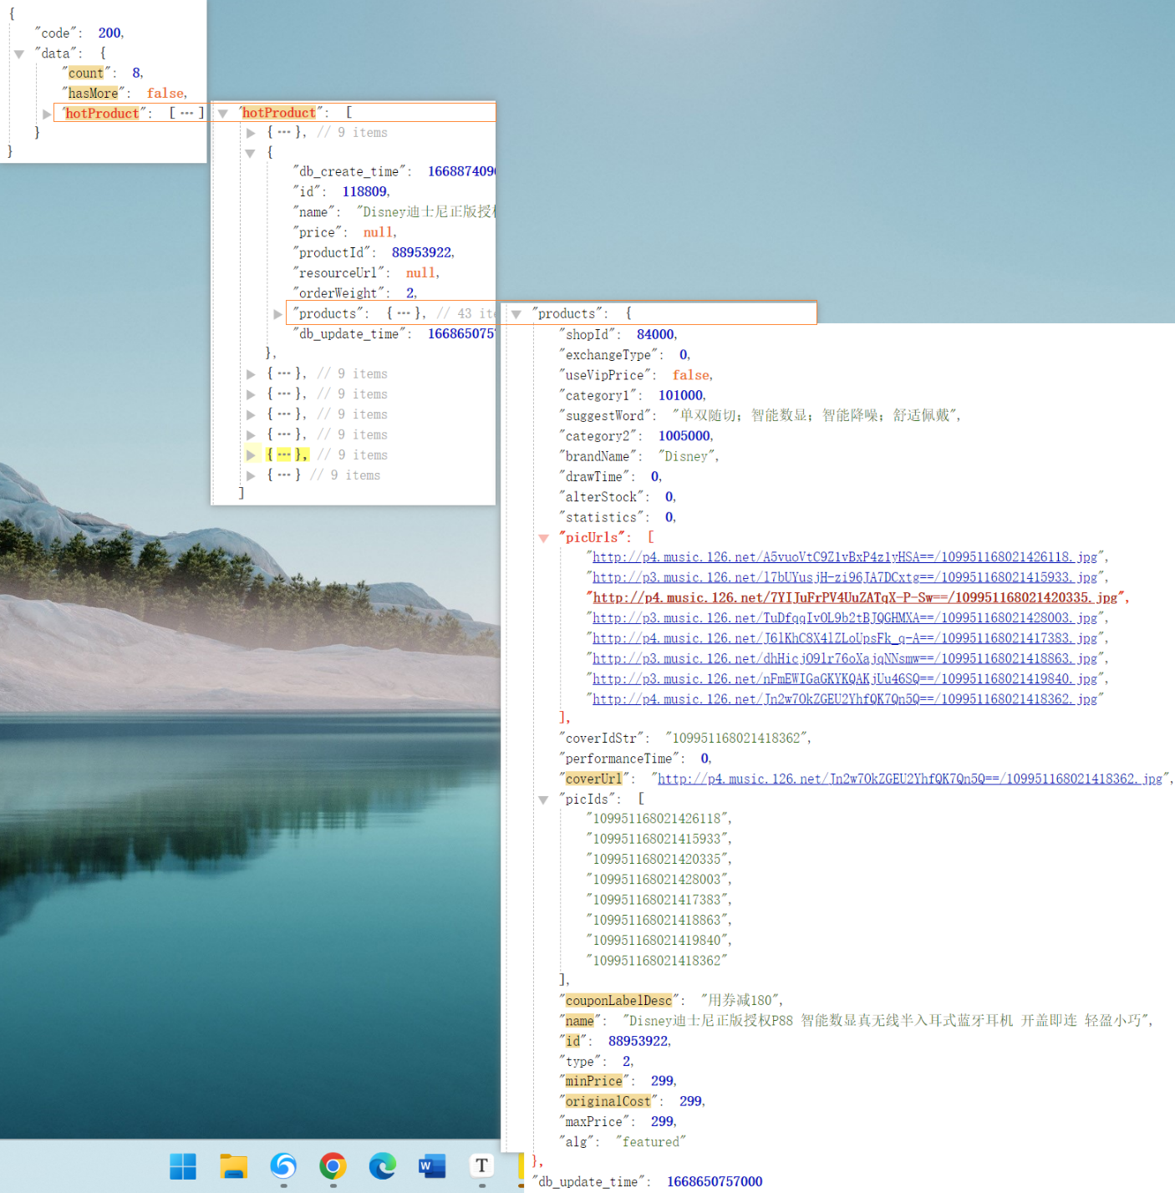This screenshot has height=1193, width=1175.
Task: Open the Windows Start menu
Action: click(x=183, y=1165)
